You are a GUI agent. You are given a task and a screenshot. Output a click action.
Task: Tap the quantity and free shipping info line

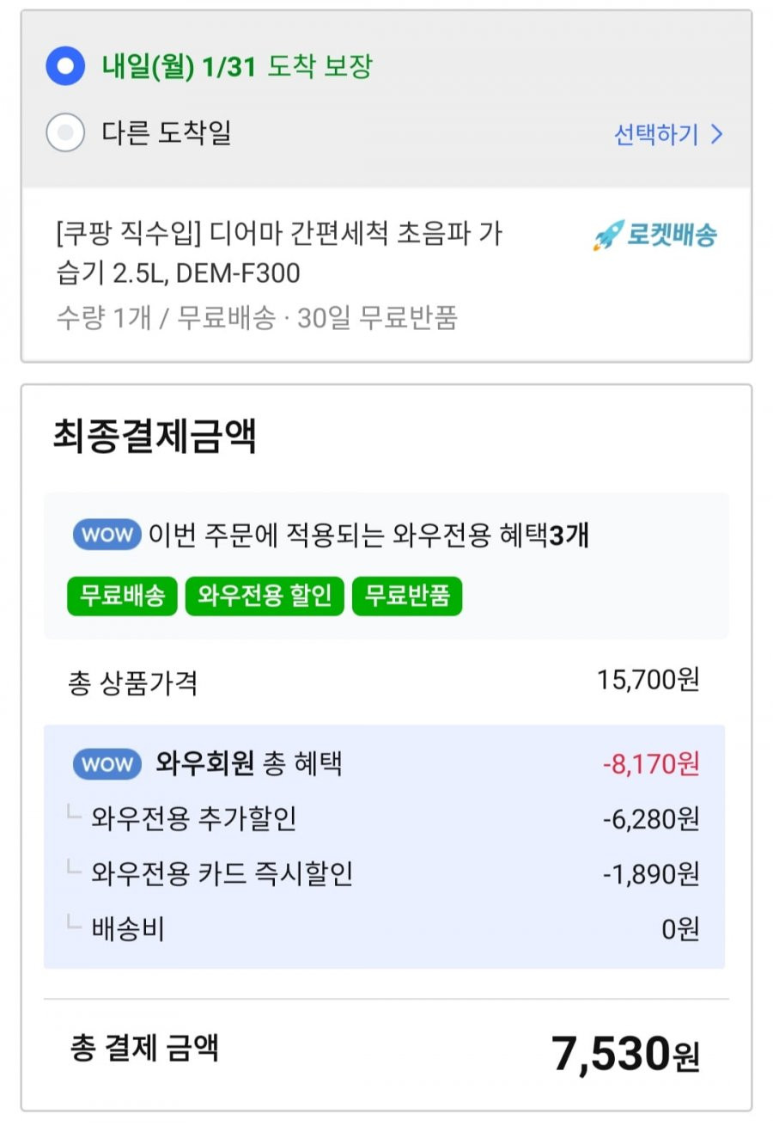tap(256, 319)
